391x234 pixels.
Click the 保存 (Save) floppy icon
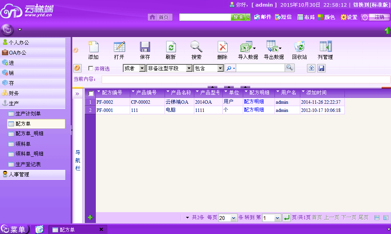pos(145,47)
